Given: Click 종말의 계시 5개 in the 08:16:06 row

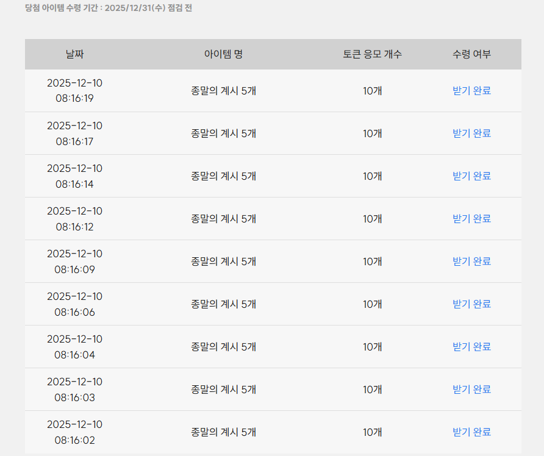Looking at the screenshot, I should coord(223,304).
